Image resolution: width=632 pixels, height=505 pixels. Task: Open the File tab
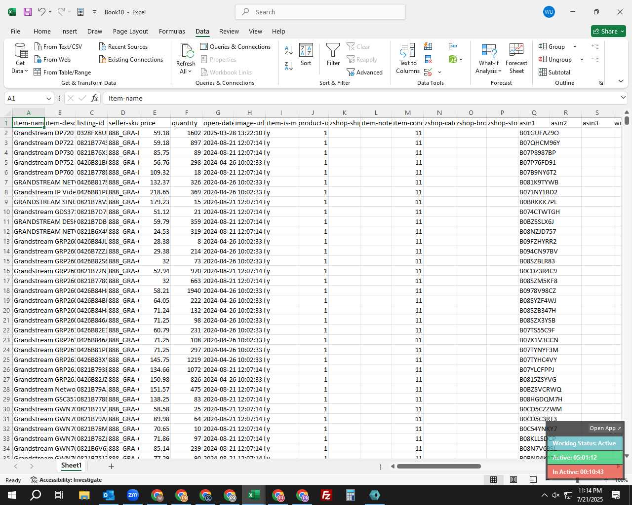coord(15,31)
